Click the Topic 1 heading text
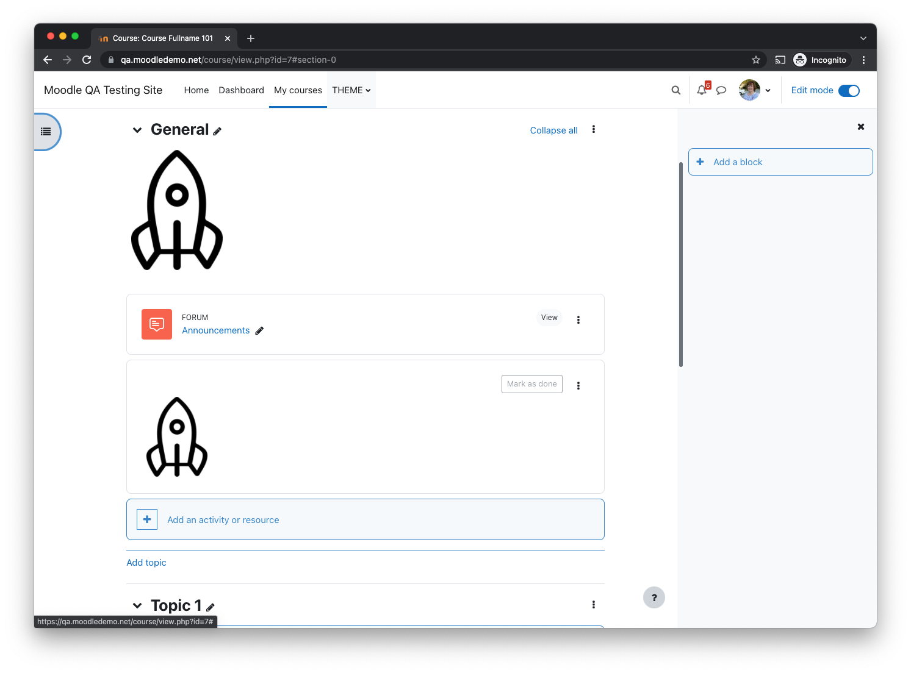 click(x=176, y=605)
